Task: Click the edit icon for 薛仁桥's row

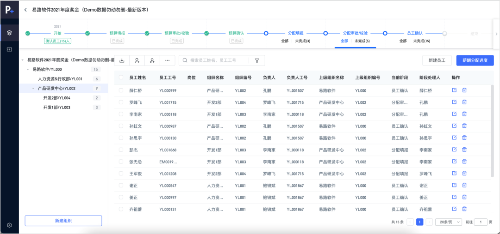Action: click(454, 90)
